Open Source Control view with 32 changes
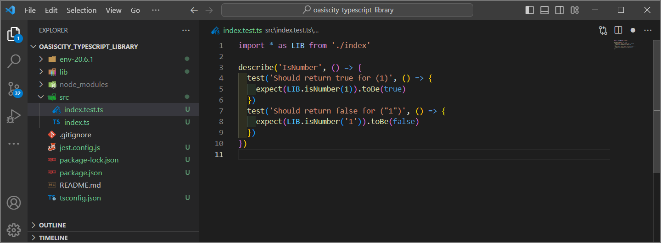Image resolution: width=661 pixels, height=243 pixels. [14, 89]
